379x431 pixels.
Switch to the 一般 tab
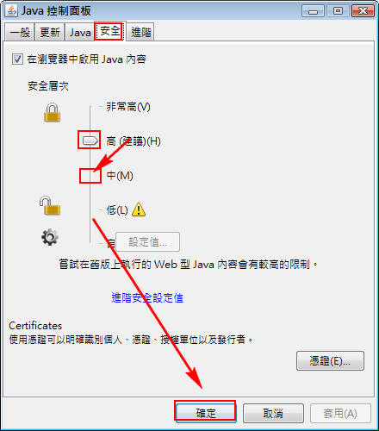pos(20,32)
